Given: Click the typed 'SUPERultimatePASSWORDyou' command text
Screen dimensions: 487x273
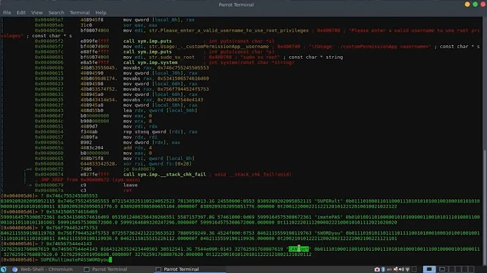Looking at the screenshot, I should (74, 259).
